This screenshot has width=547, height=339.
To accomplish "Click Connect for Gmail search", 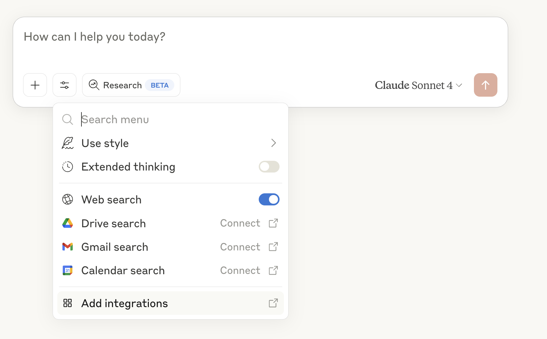I will 240,247.
